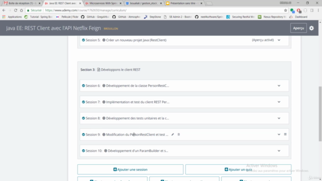Click Ajouter une session button
This screenshot has width=322, height=181.
130,169
